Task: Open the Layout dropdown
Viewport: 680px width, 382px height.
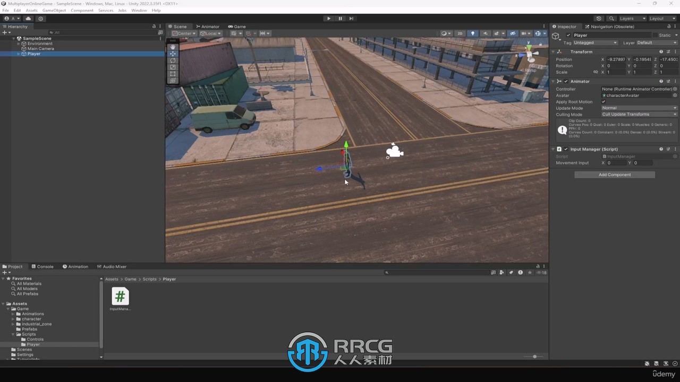Action: point(663,19)
